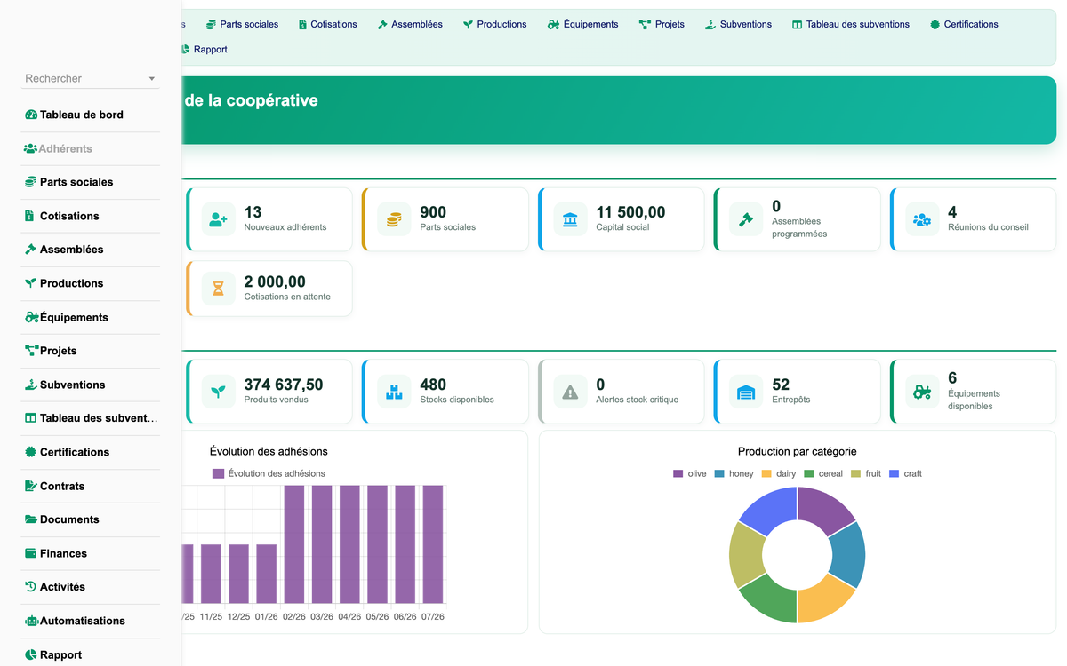This screenshot has height=666, width=1067.
Task: Click the warehouse icon on Entrepôts card
Action: [x=746, y=392]
